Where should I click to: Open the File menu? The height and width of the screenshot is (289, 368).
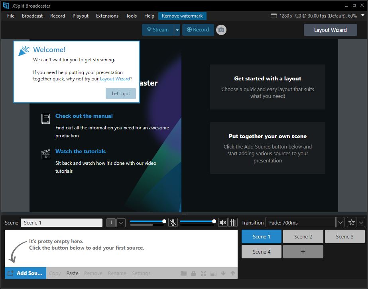(11, 16)
